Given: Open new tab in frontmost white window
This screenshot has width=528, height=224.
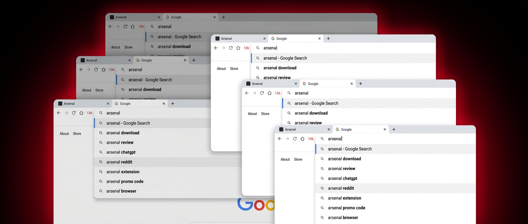Looking at the screenshot, I should tap(394, 129).
